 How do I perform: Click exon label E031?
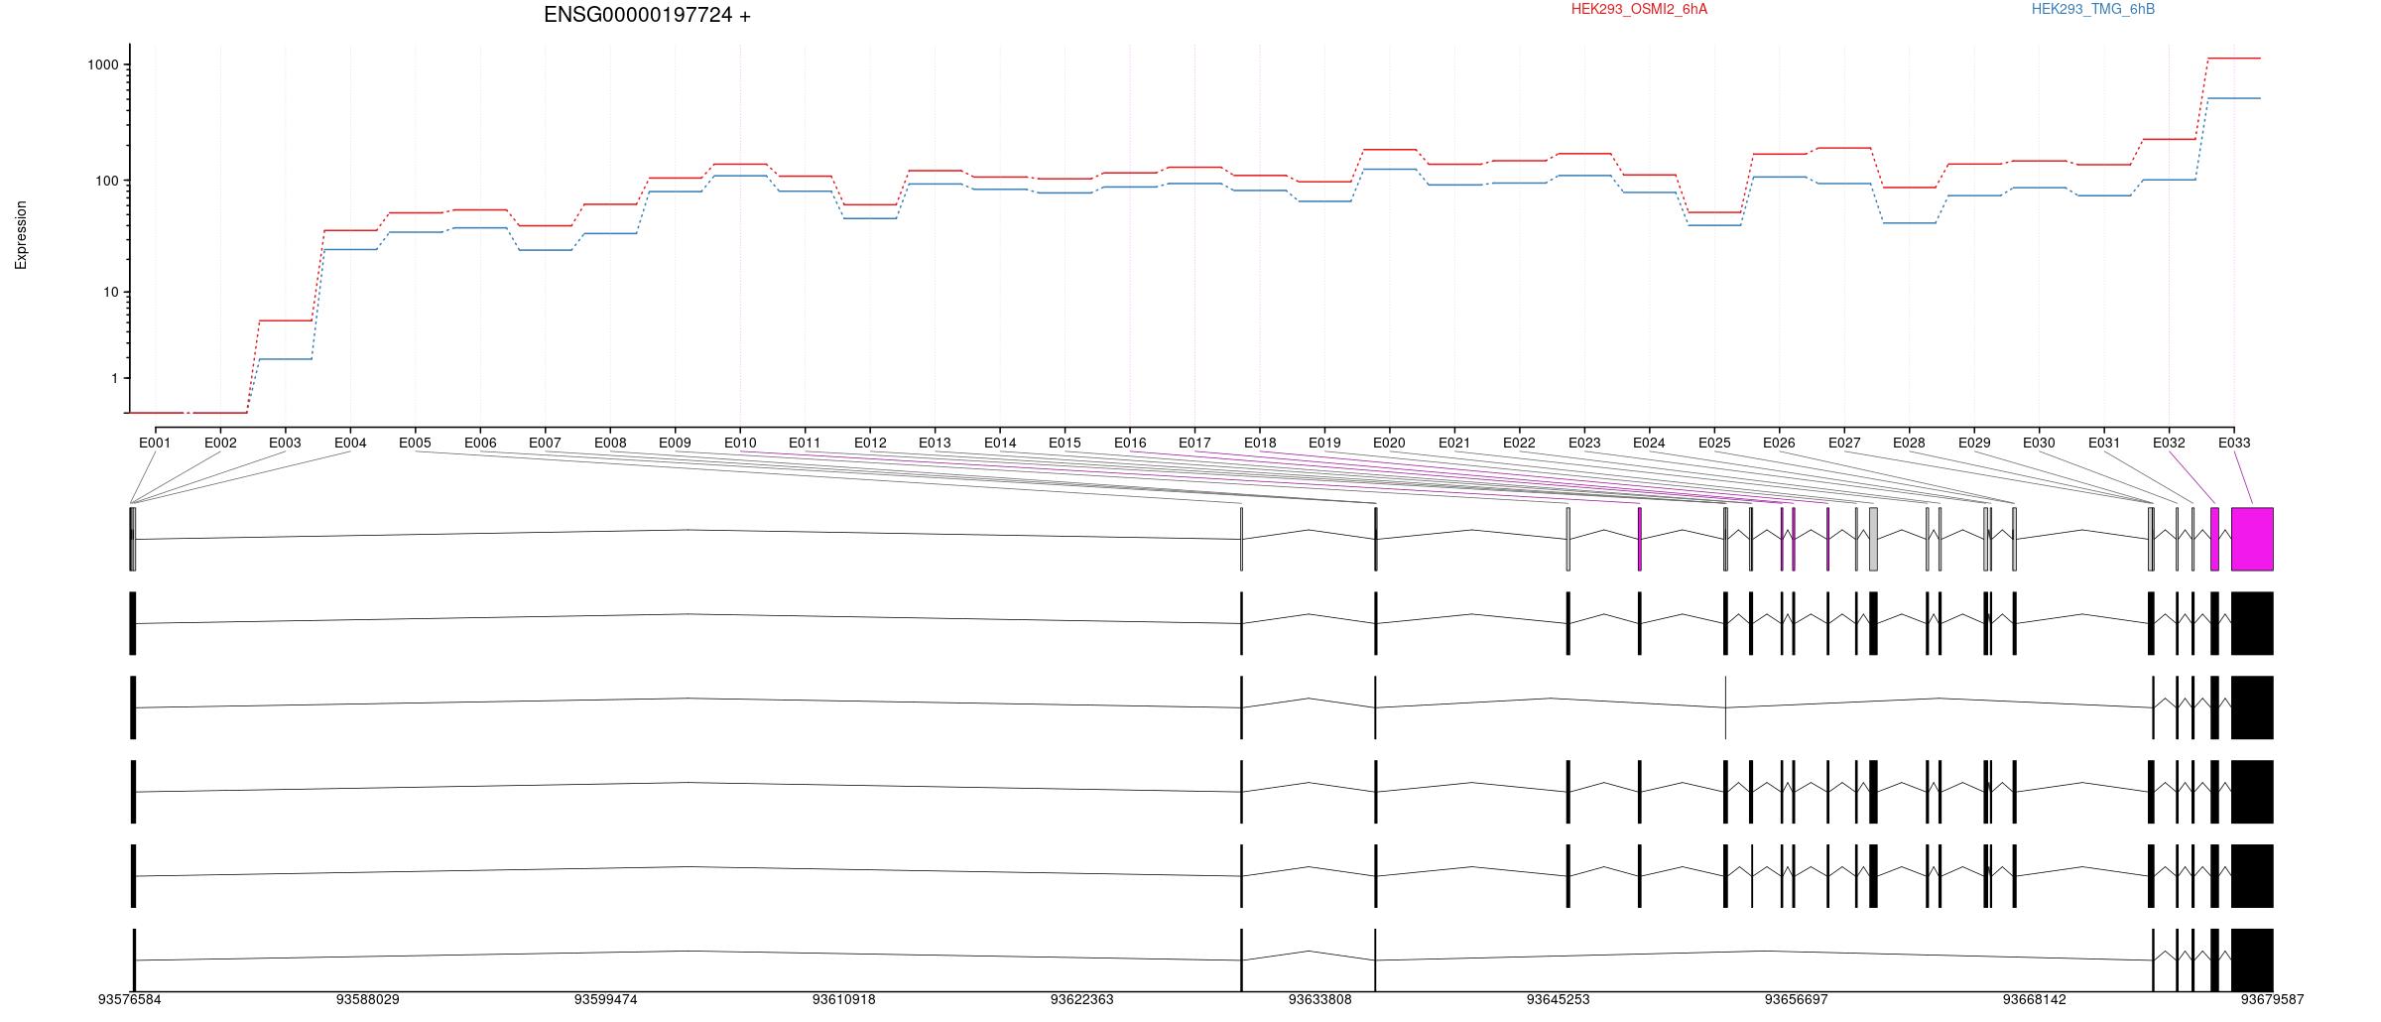click(x=2104, y=443)
